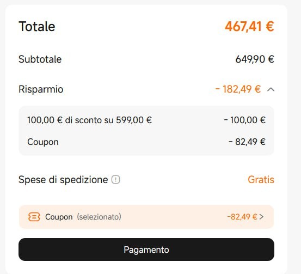The height and width of the screenshot is (274, 301).
Task: Click the total amount 467,41 €
Action: [249, 27]
